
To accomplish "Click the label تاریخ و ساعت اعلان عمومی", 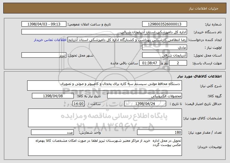I will click(x=89, y=25).
